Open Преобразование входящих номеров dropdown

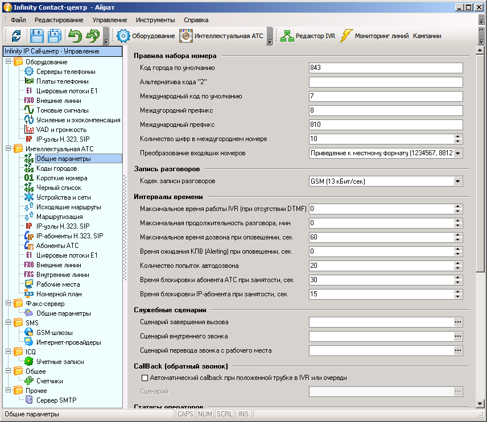tap(457, 153)
